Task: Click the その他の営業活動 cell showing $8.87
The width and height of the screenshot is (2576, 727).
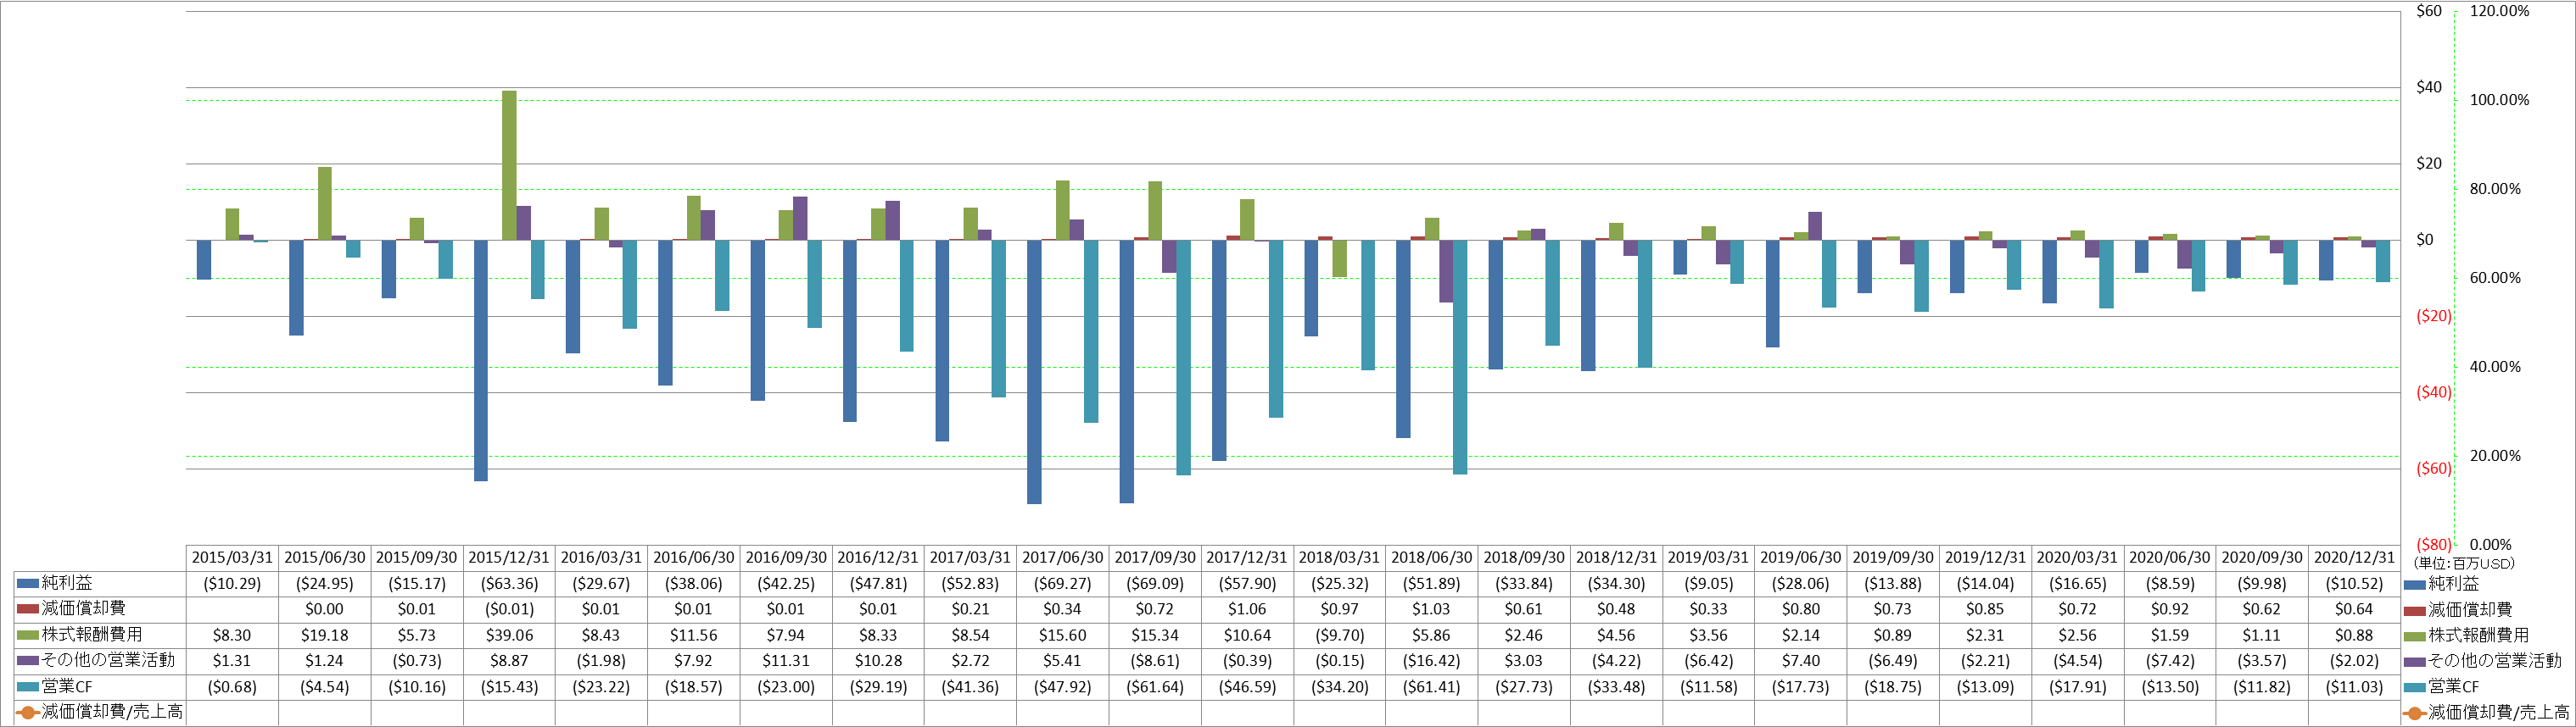Action: 509,661
